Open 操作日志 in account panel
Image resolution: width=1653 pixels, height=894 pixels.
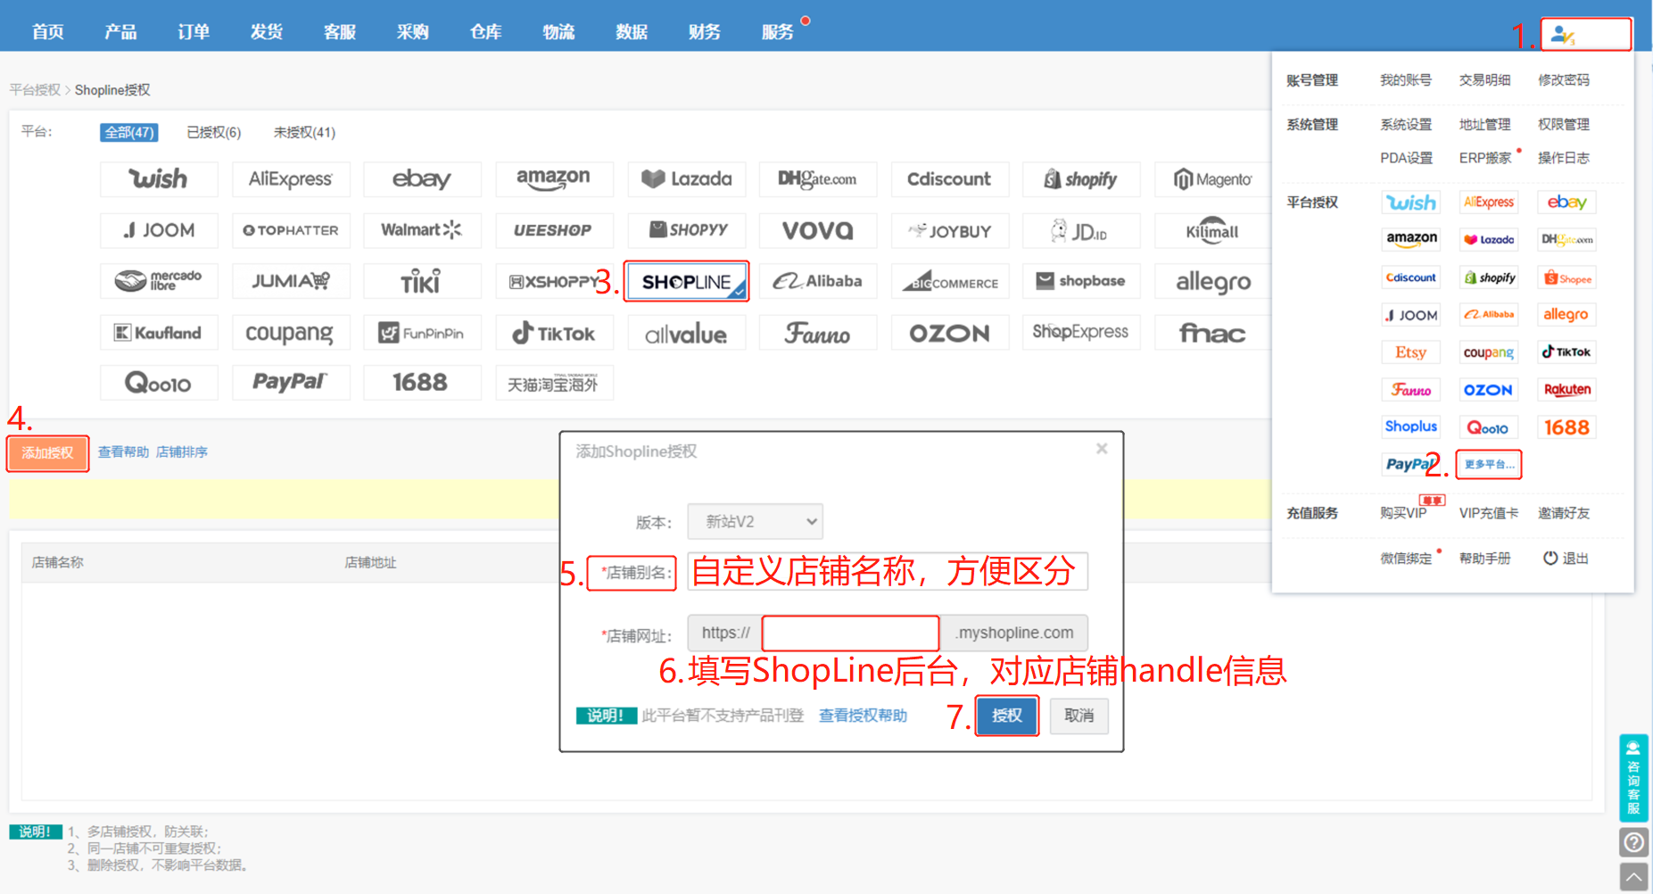pos(1564,158)
